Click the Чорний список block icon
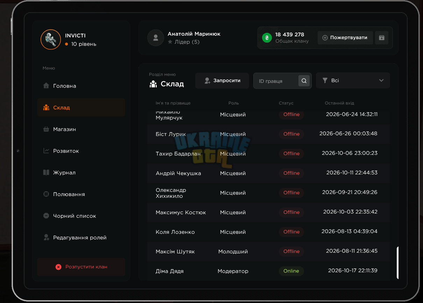This screenshot has width=423, height=303. pyautogui.click(x=46, y=216)
